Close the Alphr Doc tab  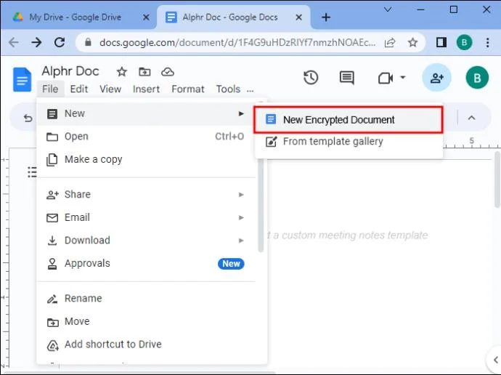(x=298, y=17)
